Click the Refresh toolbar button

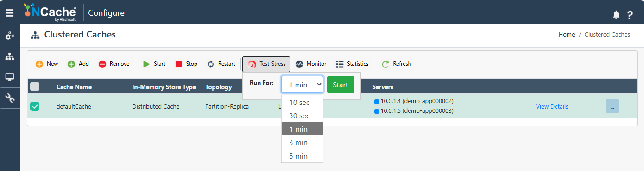pyautogui.click(x=396, y=64)
